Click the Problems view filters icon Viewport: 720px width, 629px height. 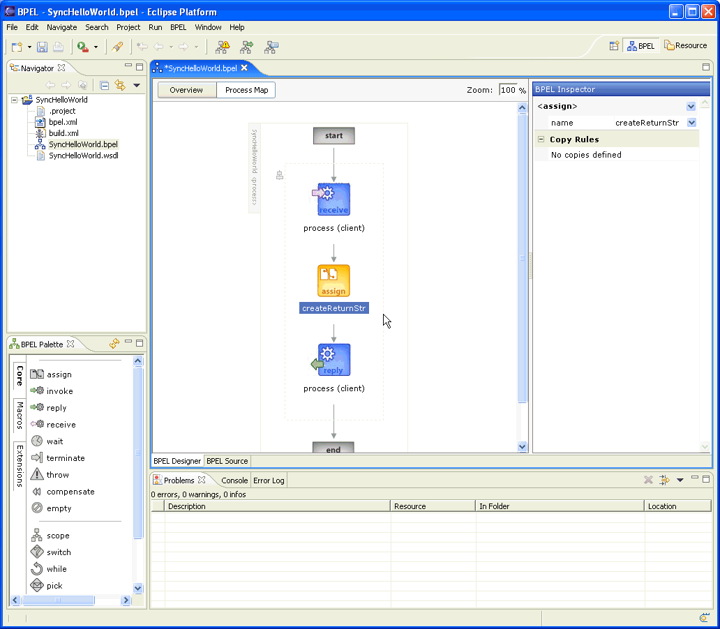[664, 480]
